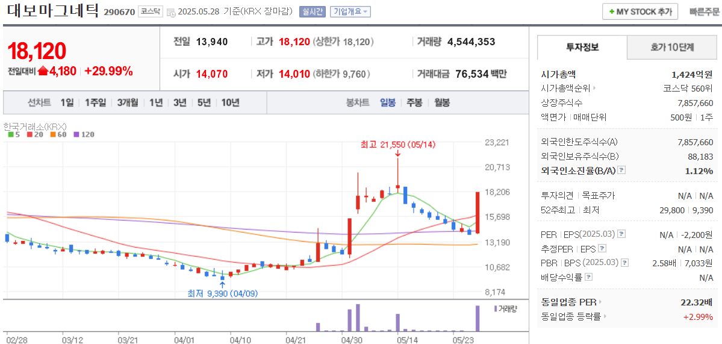The height and width of the screenshot is (344, 722).
Task: Click the calendar icon next to 2025.05.28
Action: (171, 12)
